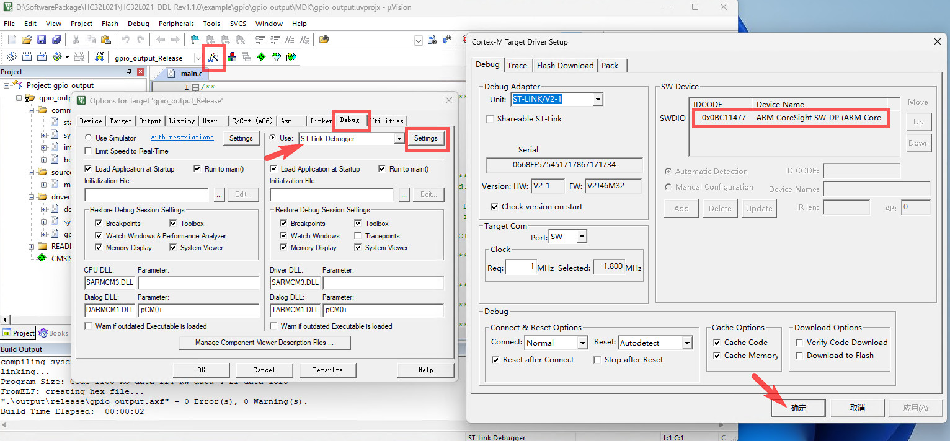
Task: Open the Pack Installer icon
Action: pyautogui.click(x=291, y=57)
